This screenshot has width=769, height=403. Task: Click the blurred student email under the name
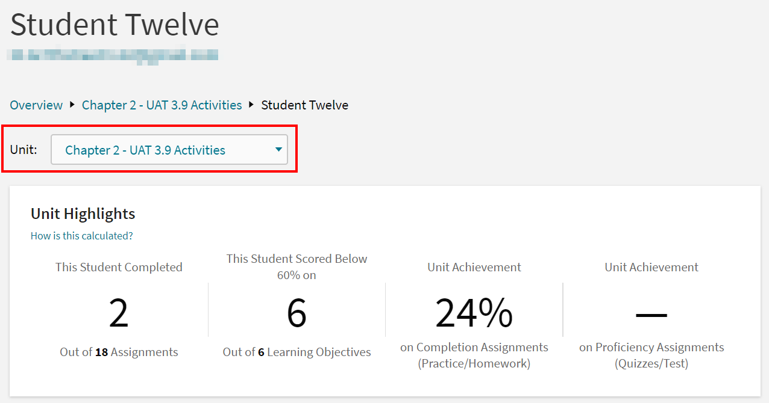coord(112,54)
